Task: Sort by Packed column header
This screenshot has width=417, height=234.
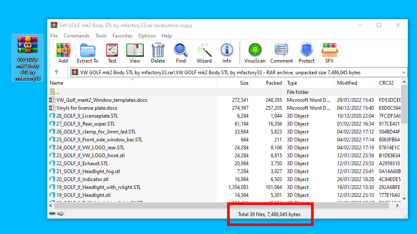Action: coord(268,83)
